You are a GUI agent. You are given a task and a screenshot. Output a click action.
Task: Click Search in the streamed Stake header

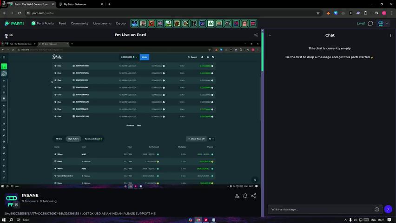tap(192, 57)
